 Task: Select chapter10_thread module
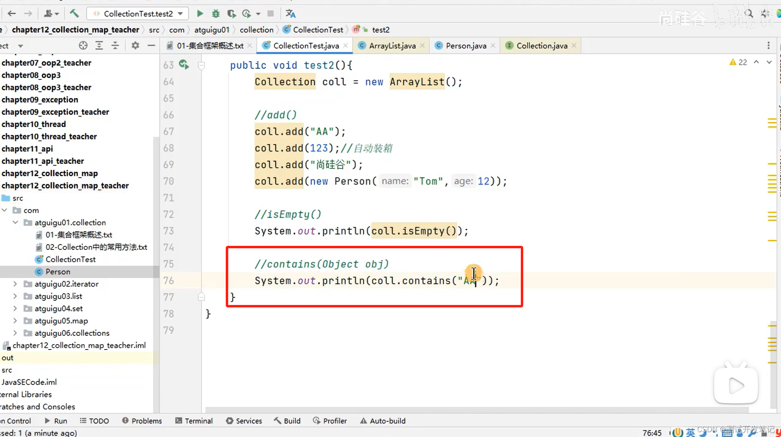click(34, 124)
